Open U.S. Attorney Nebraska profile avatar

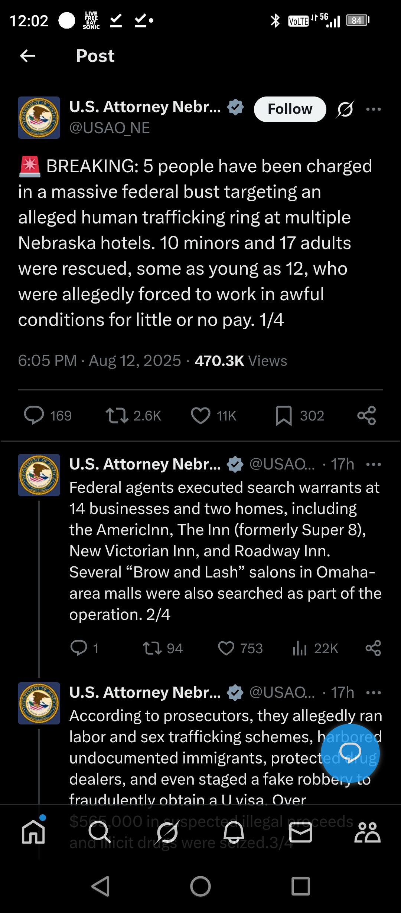click(39, 118)
